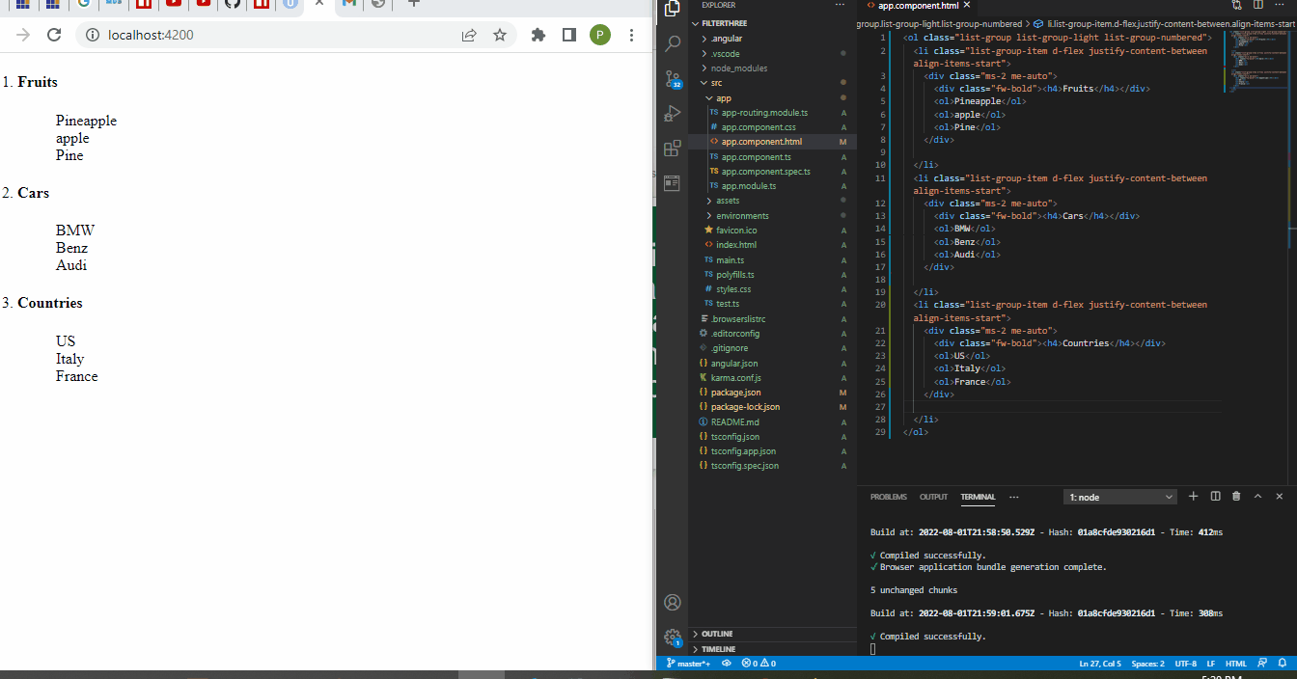Screen dimensions: 1297x679
Task: Expand the node_modules folder
Action: (x=738, y=68)
